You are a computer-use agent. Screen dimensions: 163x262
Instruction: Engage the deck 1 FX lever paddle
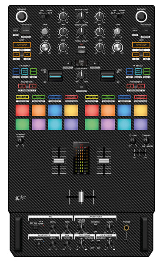(55, 76)
